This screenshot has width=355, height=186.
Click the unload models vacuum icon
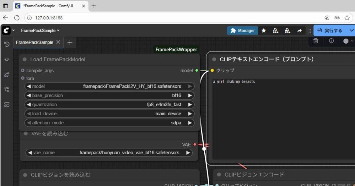click(275, 30)
